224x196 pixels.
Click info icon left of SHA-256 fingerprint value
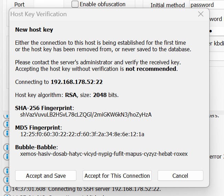pos(6,115)
